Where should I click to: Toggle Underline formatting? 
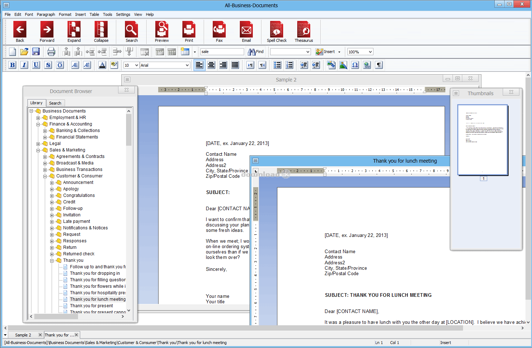point(36,65)
